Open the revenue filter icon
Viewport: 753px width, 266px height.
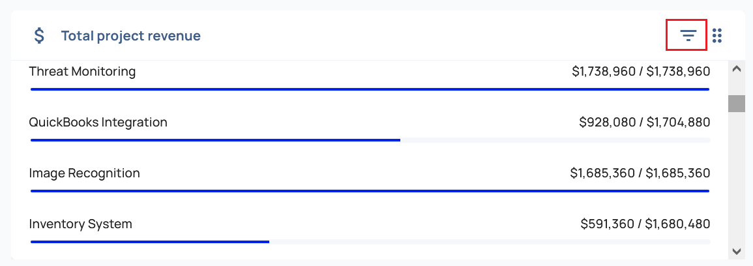click(688, 36)
